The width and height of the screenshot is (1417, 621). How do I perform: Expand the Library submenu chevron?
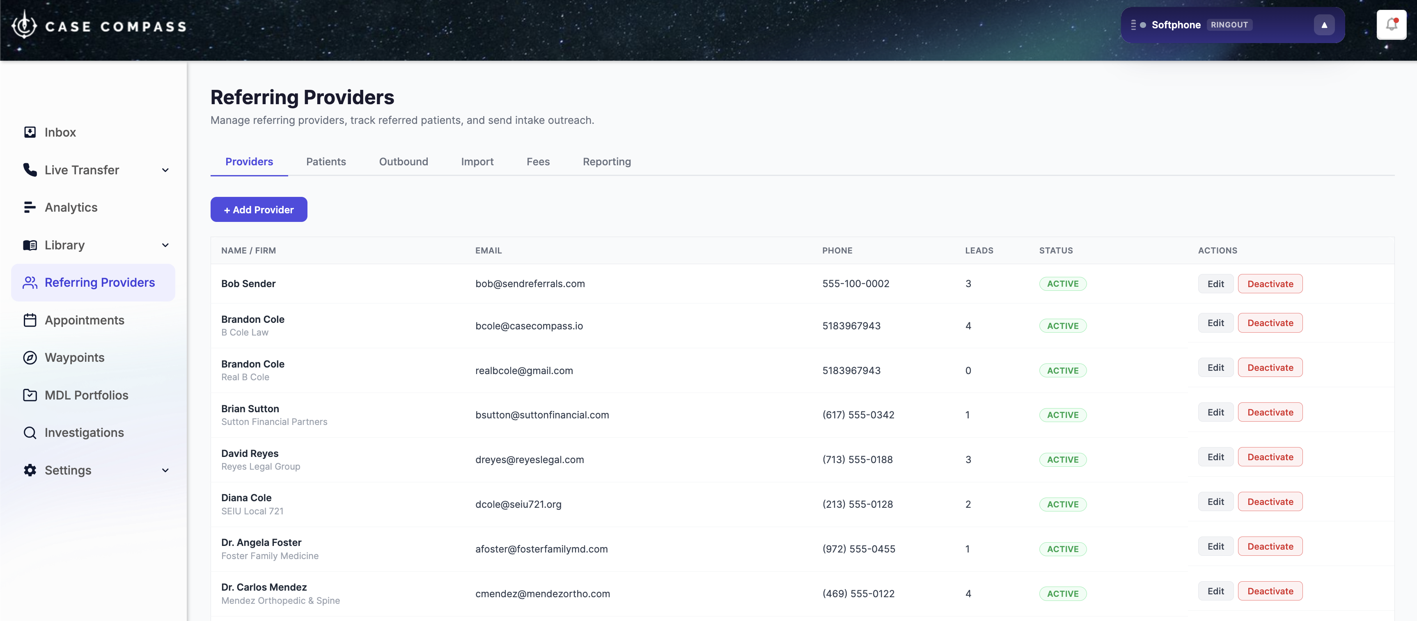coord(165,245)
